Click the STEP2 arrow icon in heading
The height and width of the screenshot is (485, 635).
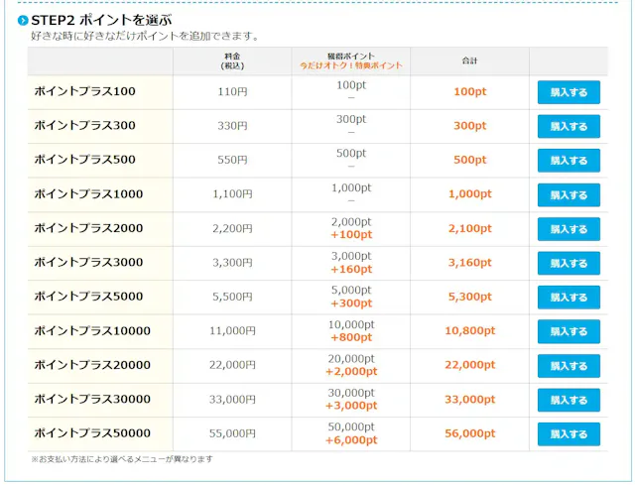tap(23, 20)
